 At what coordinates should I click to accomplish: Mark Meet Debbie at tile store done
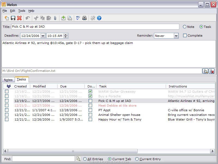pos(90,106)
